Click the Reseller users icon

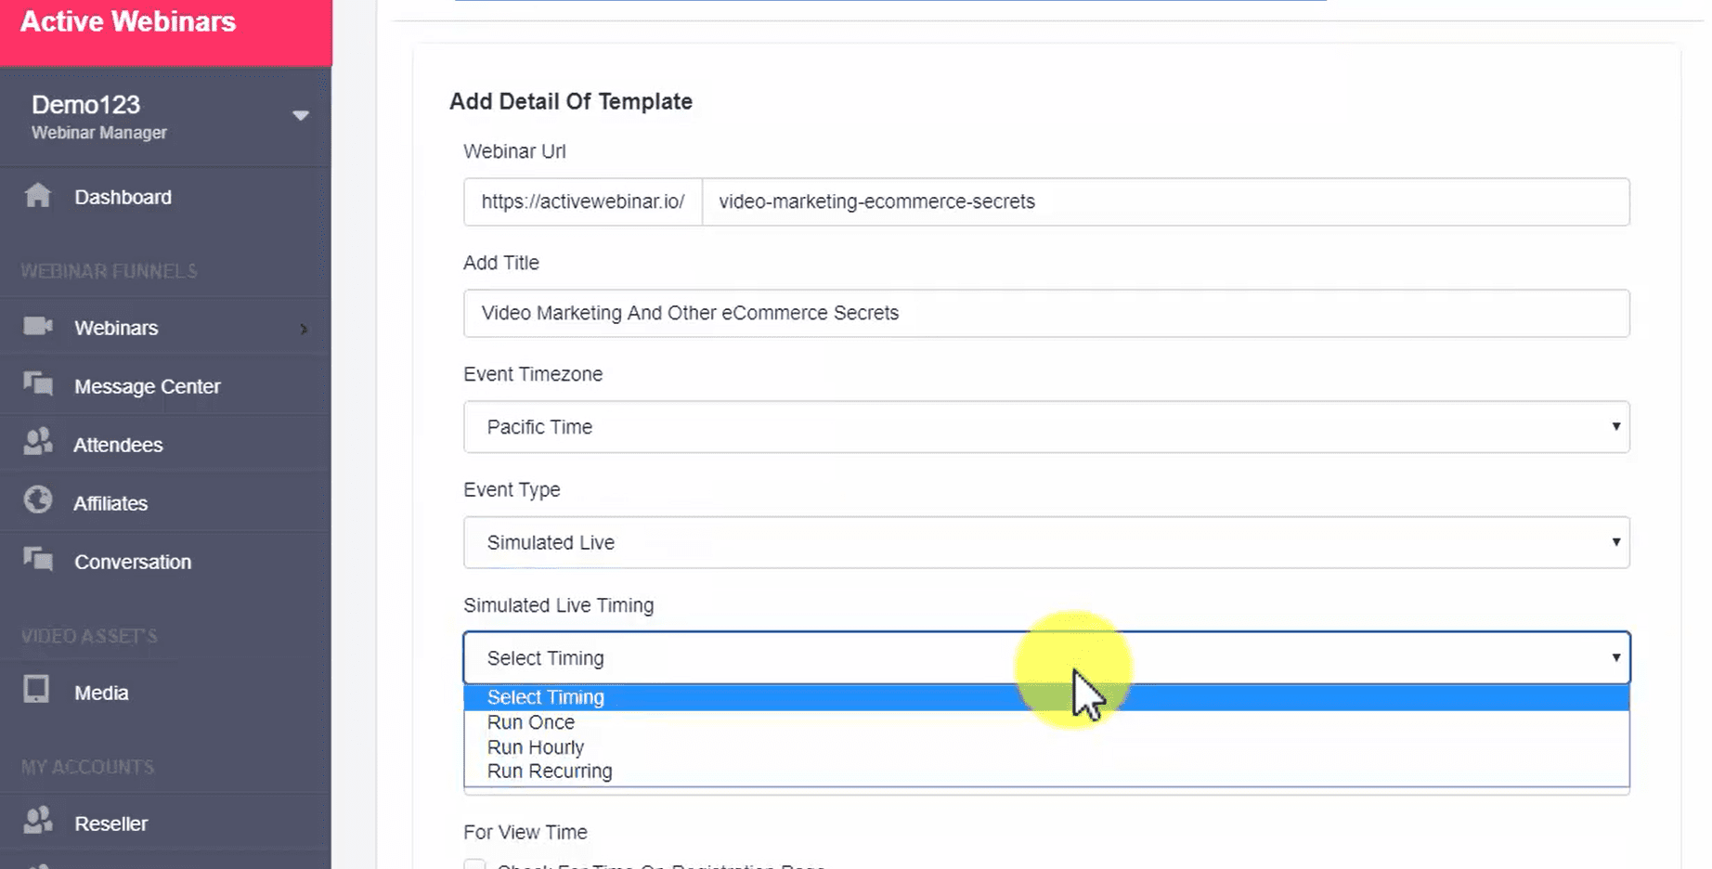point(38,821)
